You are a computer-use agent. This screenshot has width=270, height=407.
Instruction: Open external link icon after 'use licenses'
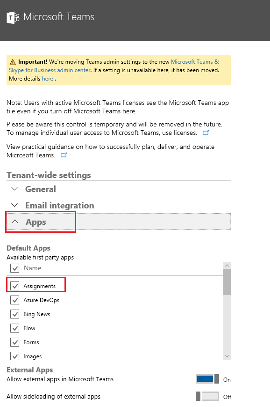point(206,133)
